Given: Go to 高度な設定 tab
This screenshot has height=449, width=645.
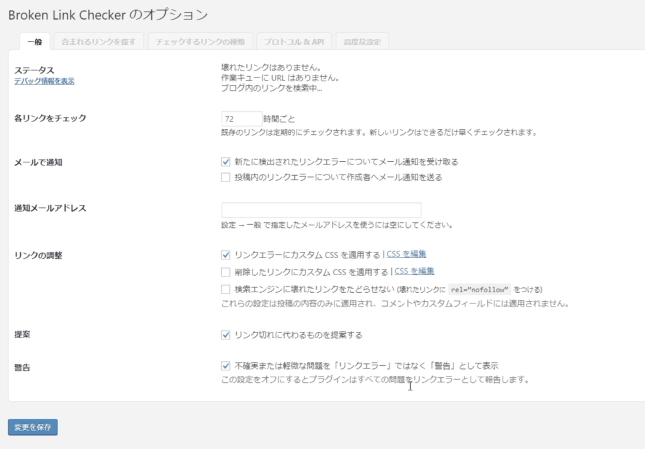Looking at the screenshot, I should (x=362, y=42).
